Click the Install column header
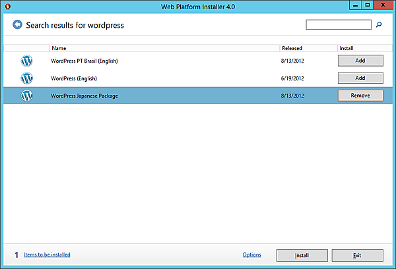This screenshot has height=269, width=396. click(346, 48)
